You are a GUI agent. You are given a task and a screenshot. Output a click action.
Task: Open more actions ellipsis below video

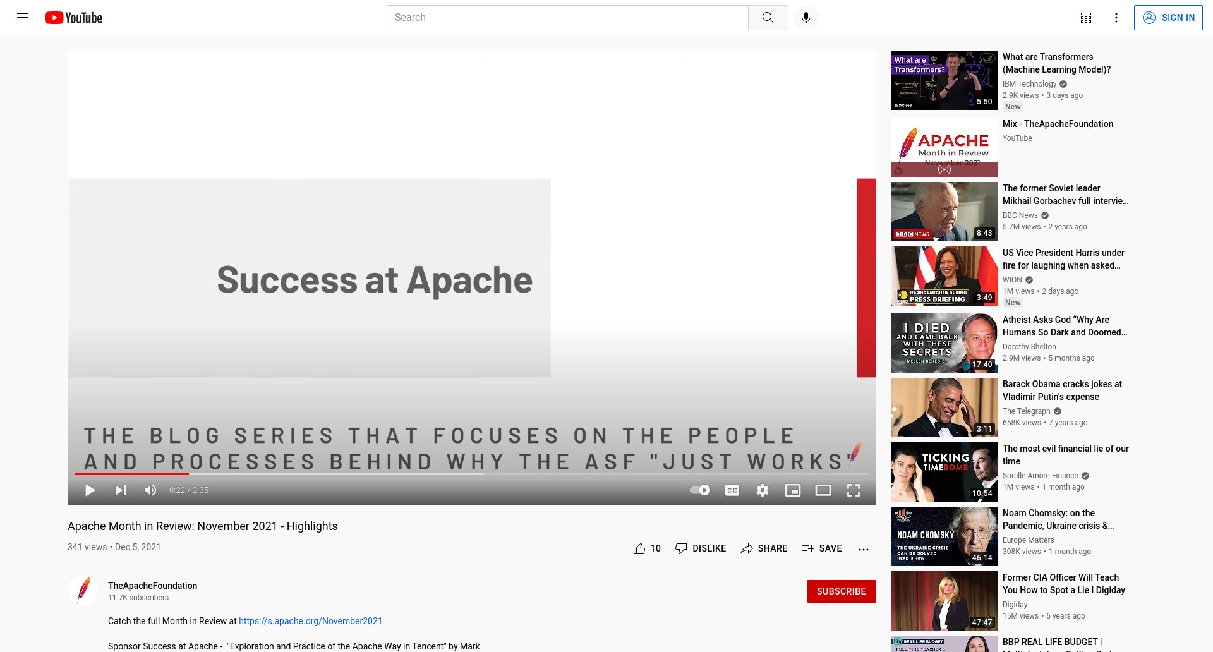[x=864, y=549]
